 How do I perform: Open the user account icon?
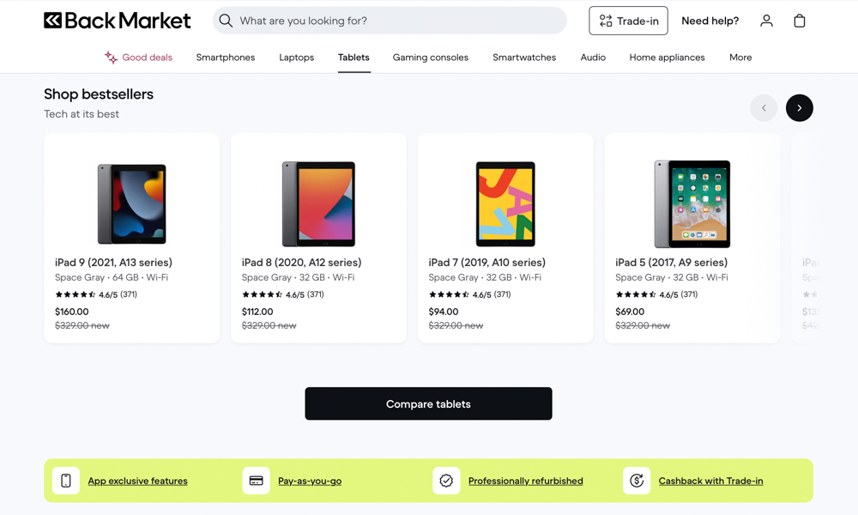pos(766,21)
